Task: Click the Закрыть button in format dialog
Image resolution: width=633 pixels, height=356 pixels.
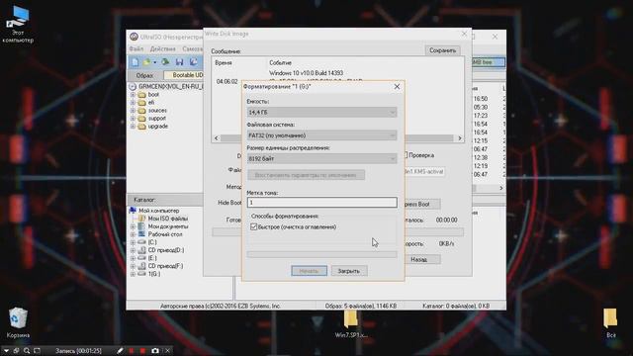Action: (349, 271)
